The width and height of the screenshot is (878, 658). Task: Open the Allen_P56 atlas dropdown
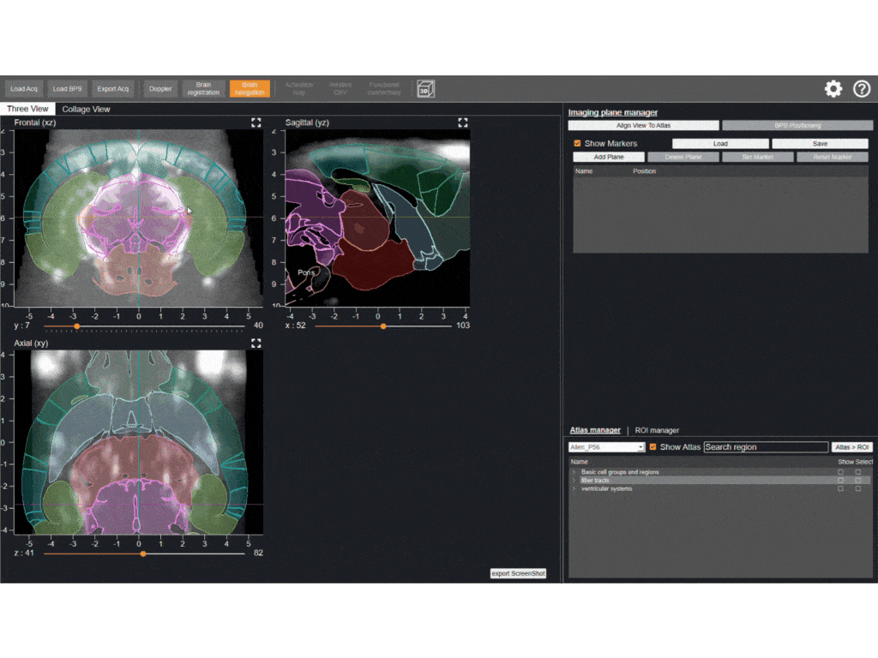606,447
